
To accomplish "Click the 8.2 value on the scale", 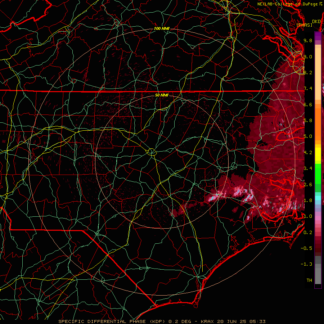I will pos(308,73).
